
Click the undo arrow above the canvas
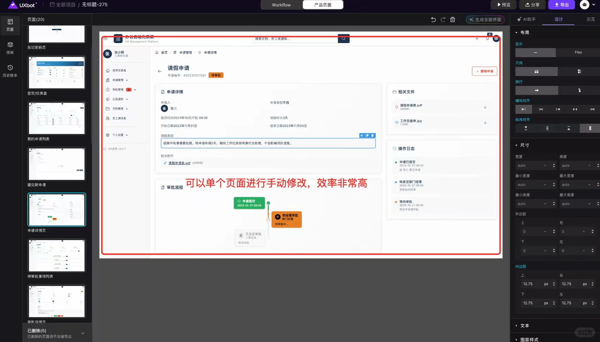click(x=433, y=19)
